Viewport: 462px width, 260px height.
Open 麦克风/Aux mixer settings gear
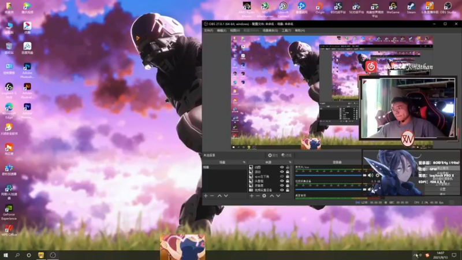(x=378, y=175)
